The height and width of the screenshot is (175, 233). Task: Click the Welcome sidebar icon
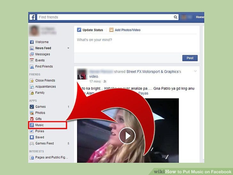pyautogui.click(x=32, y=42)
